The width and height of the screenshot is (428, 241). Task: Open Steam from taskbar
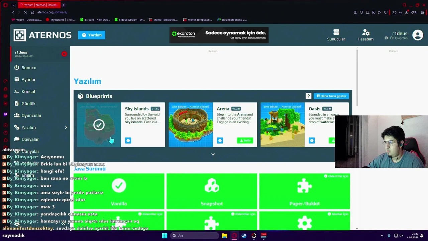(244, 236)
